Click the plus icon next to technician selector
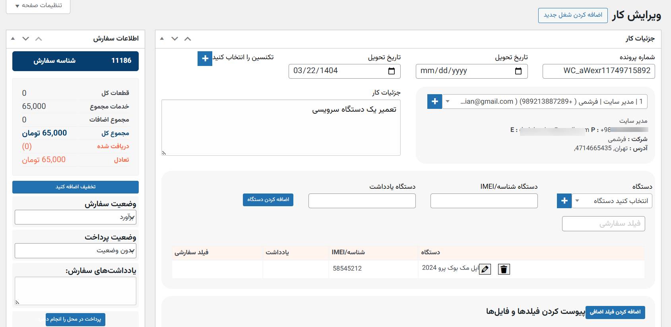The height and width of the screenshot is (327, 671). (205, 58)
